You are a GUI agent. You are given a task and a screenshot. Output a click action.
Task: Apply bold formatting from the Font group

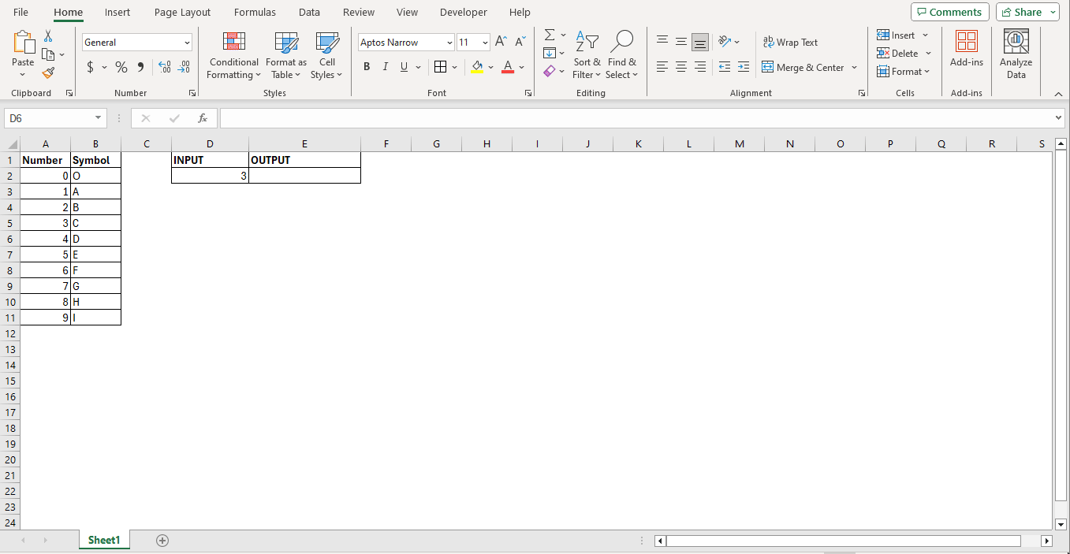pyautogui.click(x=366, y=67)
